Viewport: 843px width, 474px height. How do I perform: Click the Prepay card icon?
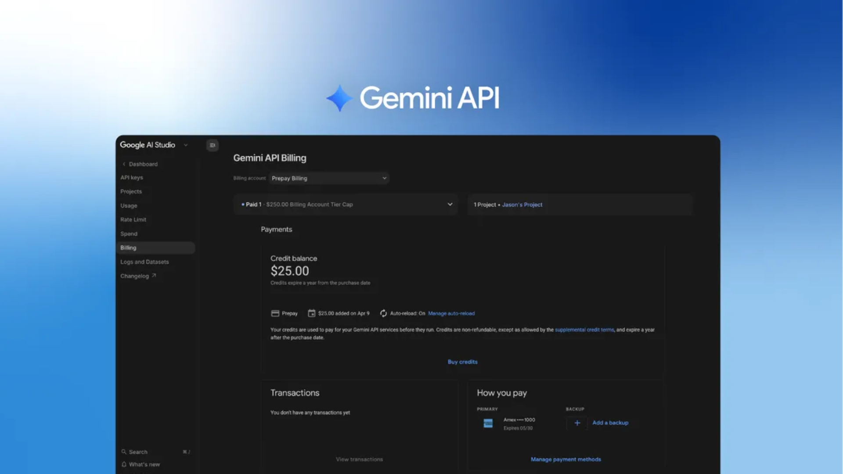[275, 313]
